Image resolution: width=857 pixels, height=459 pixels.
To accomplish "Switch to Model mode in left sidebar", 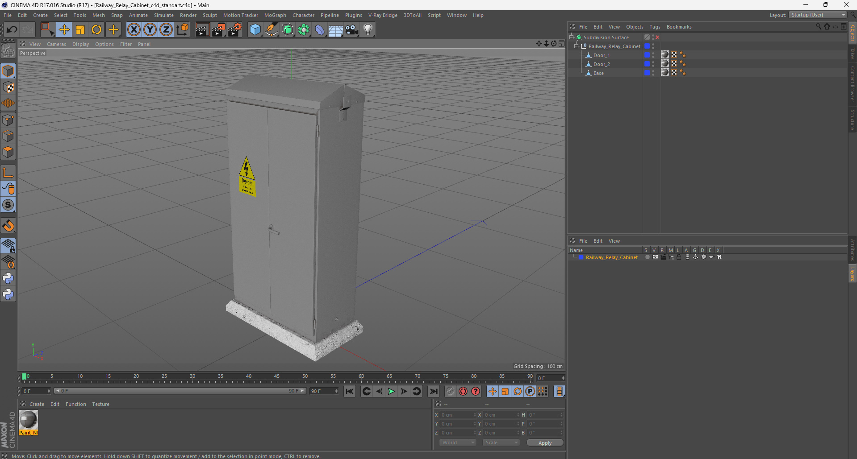I will tap(8, 71).
